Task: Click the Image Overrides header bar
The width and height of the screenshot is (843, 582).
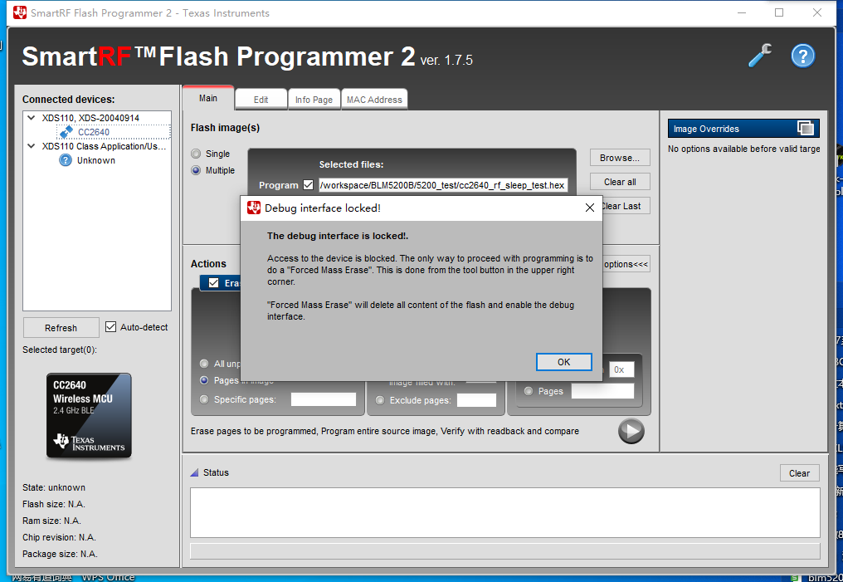Action: click(x=743, y=129)
